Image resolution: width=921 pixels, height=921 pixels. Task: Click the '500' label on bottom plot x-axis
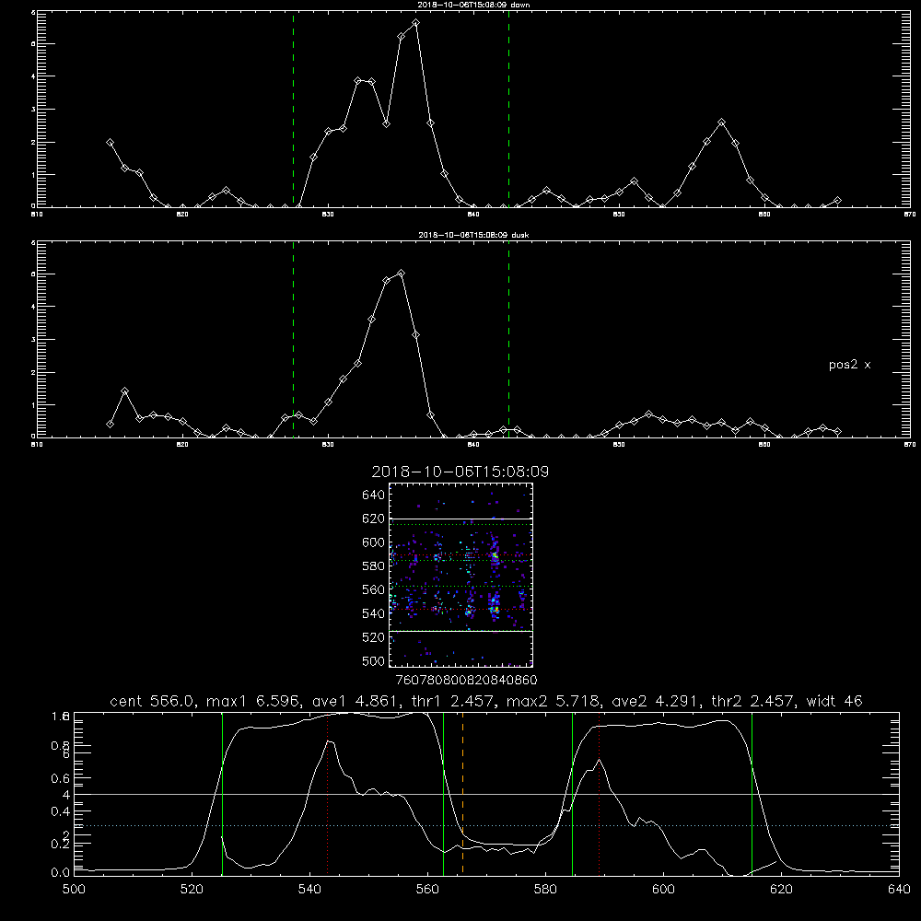pyautogui.click(x=74, y=890)
